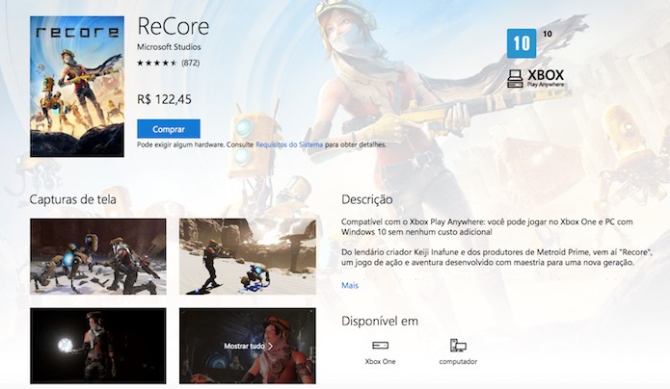Open the dark screenshot with glowing orb

tap(98, 346)
